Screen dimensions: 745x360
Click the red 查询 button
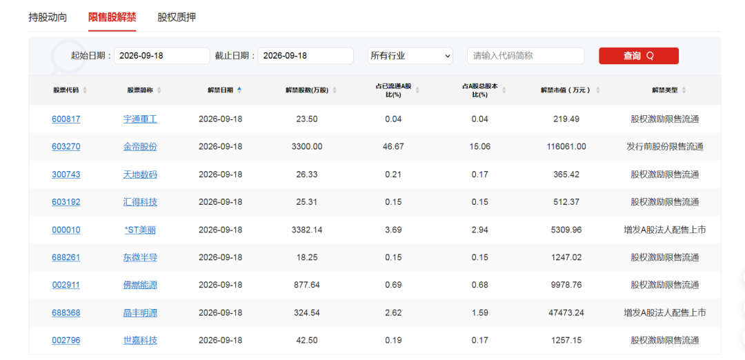639,56
